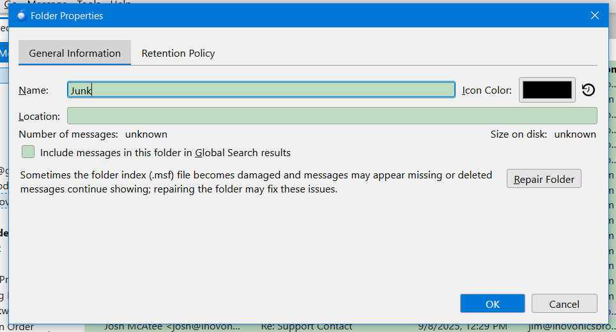The height and width of the screenshot is (332, 616).
Task: Click the 'Location:' field label
Action: pos(39,117)
